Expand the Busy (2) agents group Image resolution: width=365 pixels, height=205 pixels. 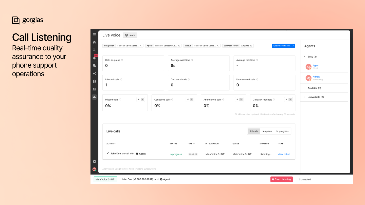(x=304, y=57)
